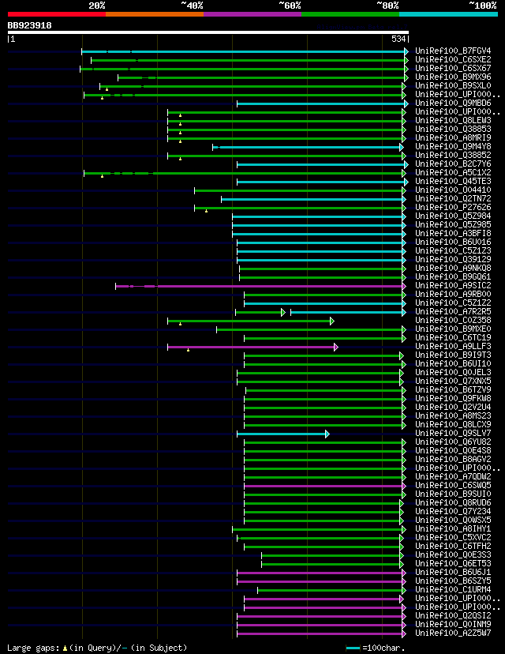Open the UniRef100_Q6YU82 entry
Viewport: 505px width, 654px height.
pyautogui.click(x=453, y=442)
